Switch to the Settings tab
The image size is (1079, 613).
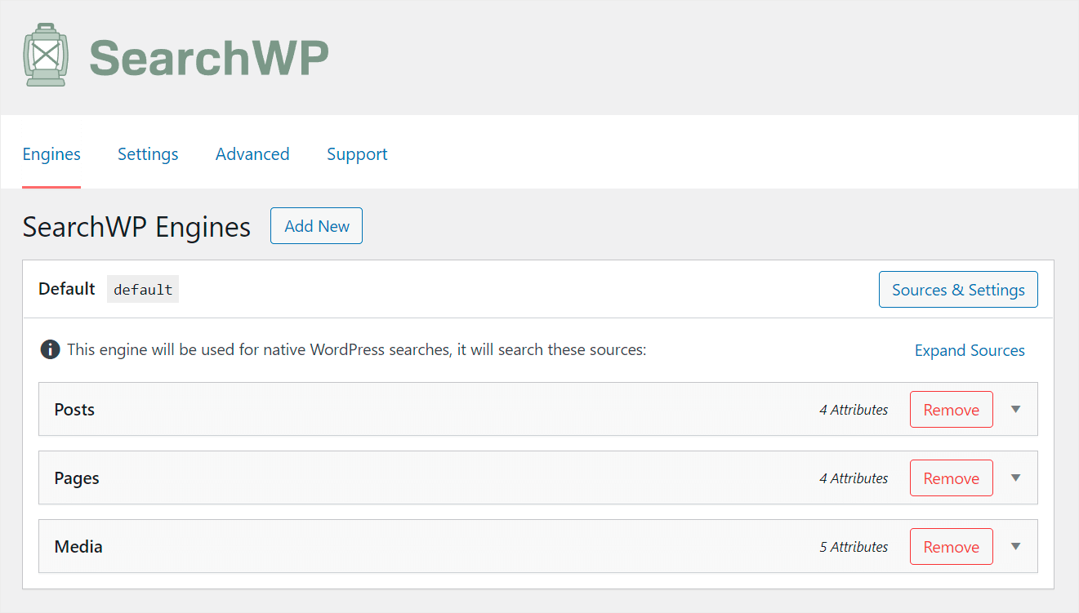pyautogui.click(x=148, y=154)
